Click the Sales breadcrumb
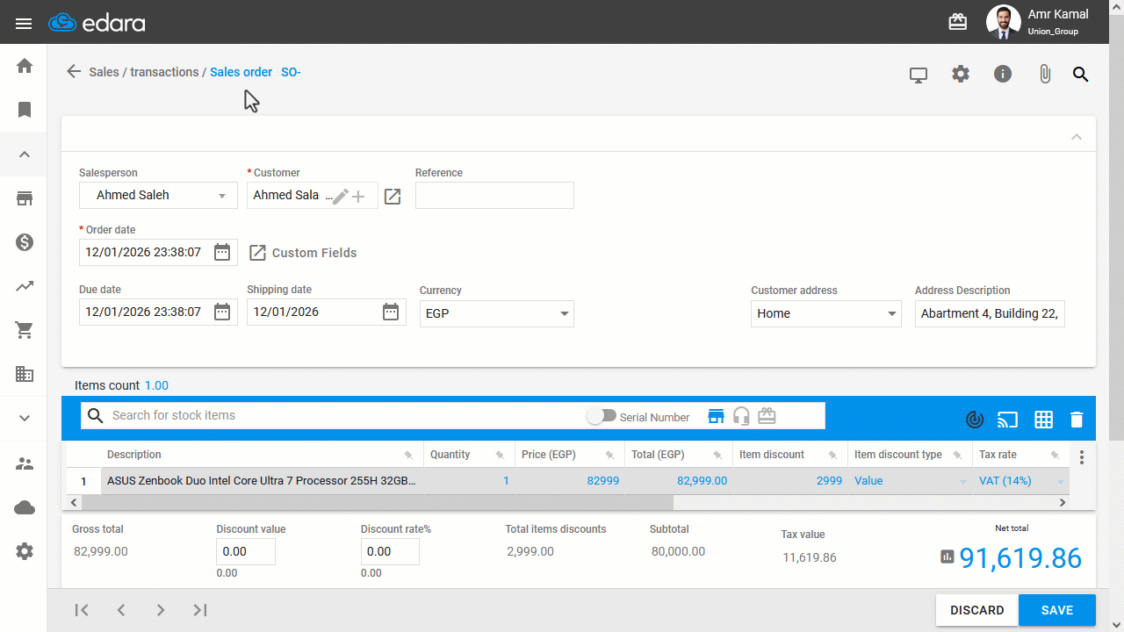The width and height of the screenshot is (1124, 632). 104,72
